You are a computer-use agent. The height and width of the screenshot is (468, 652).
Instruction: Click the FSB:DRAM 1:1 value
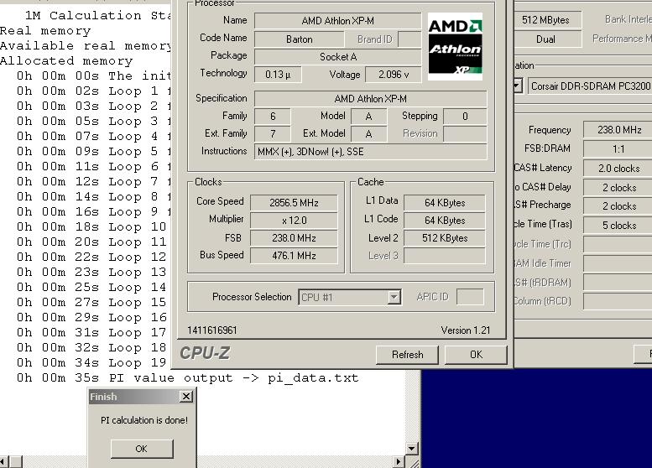tap(618, 149)
